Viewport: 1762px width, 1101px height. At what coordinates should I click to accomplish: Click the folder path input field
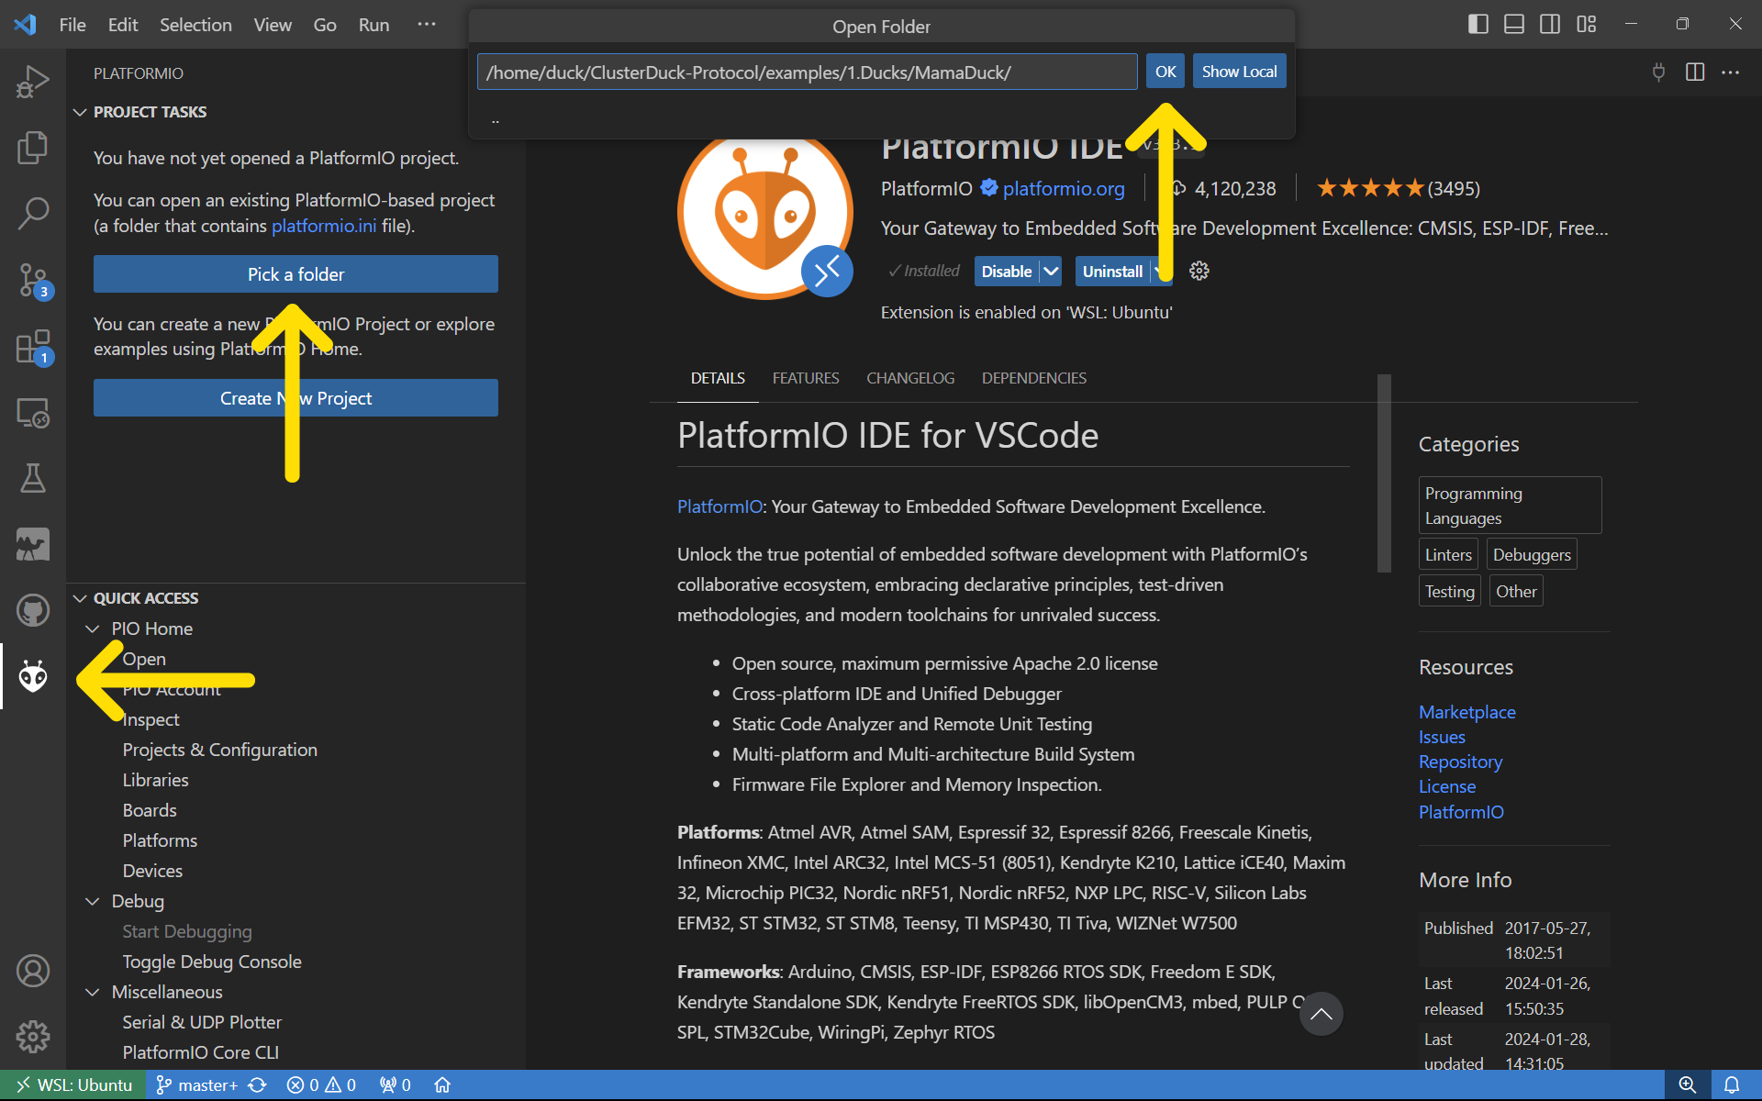[808, 72]
